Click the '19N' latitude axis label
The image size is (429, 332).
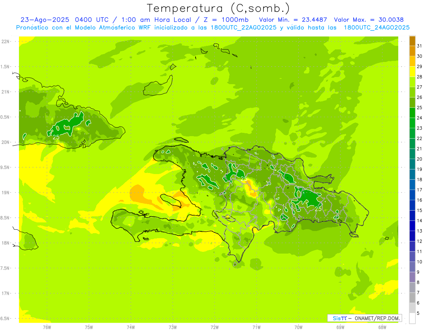coord(5,193)
